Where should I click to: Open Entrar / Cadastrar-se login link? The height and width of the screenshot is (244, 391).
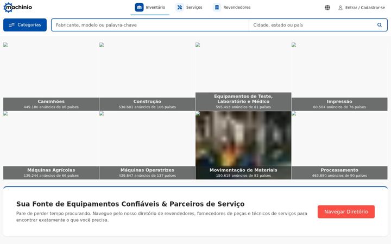(362, 8)
